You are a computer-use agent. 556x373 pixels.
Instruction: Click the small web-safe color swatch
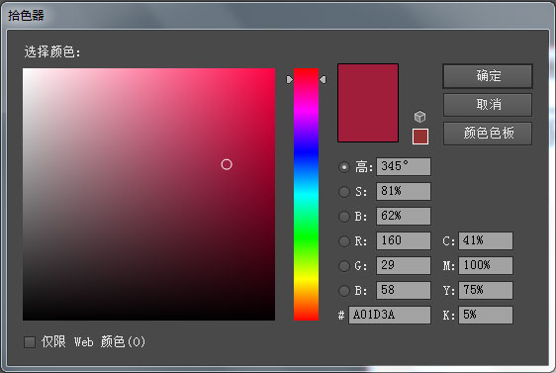tap(420, 137)
